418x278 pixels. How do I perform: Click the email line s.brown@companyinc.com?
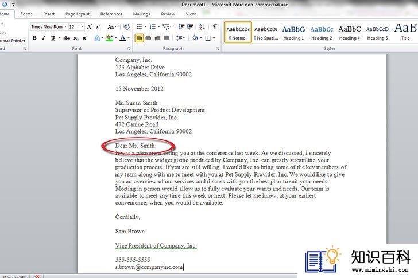[x=149, y=267]
